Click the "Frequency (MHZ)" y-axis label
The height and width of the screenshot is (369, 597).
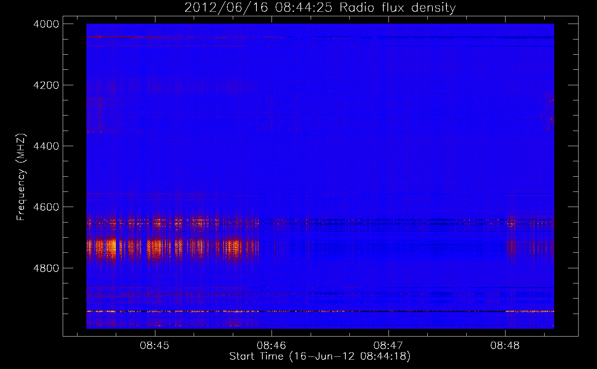click(21, 177)
